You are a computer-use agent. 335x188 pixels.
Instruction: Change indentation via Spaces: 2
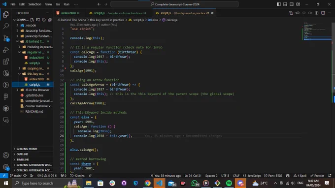(x=211, y=176)
